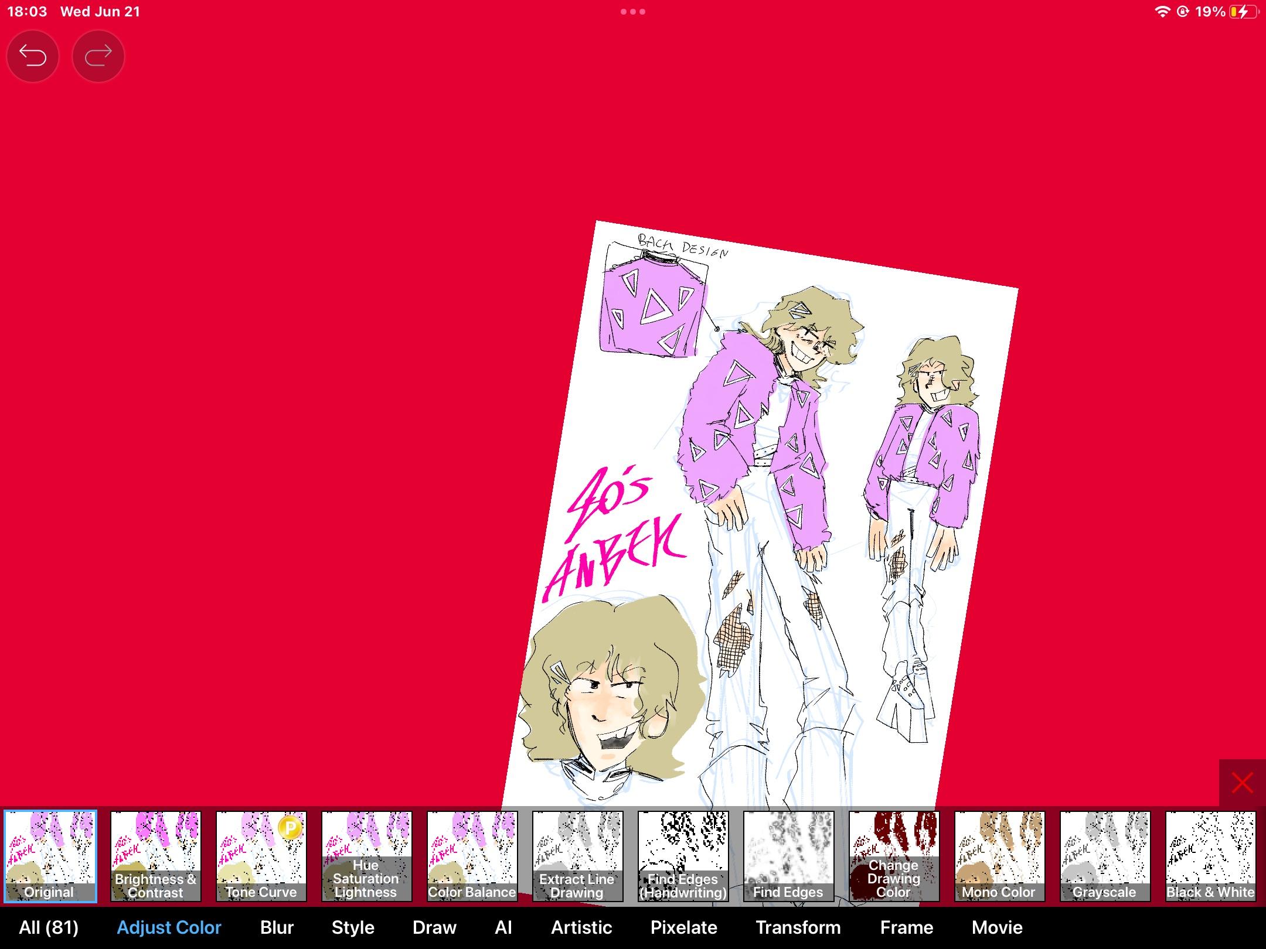Select the Color Balance filter
This screenshot has height=949, width=1266.
point(472,856)
